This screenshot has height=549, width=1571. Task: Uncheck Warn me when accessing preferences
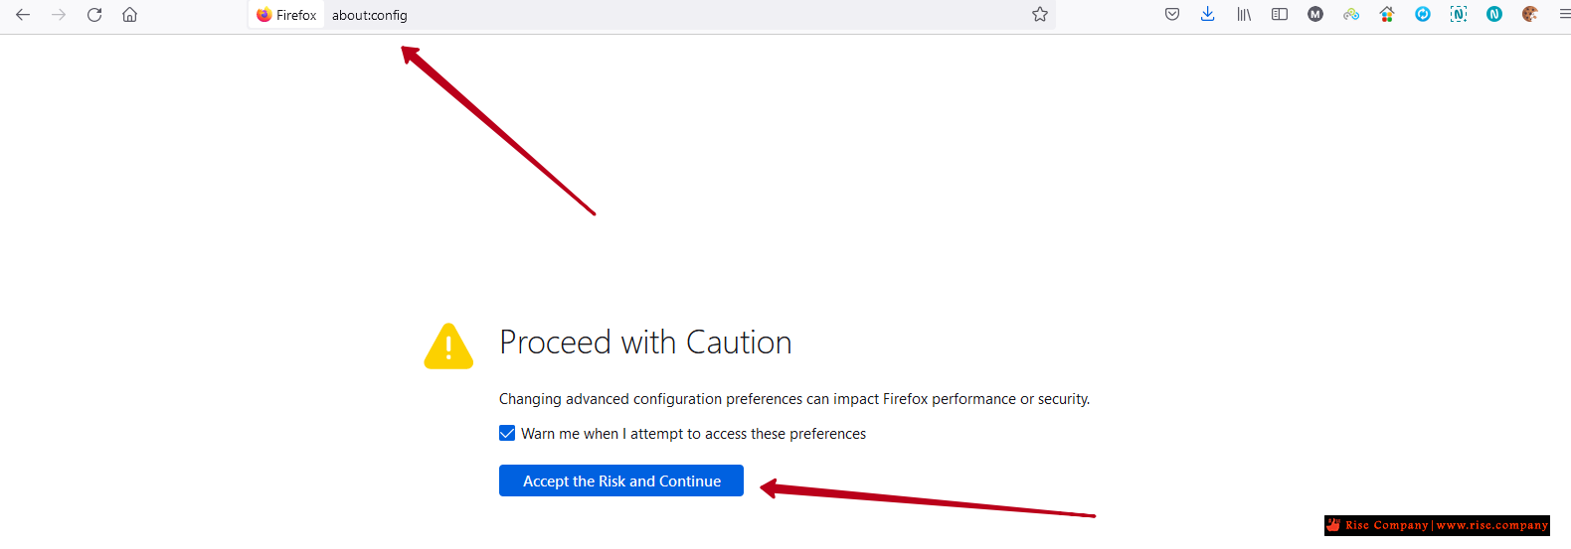coord(507,433)
